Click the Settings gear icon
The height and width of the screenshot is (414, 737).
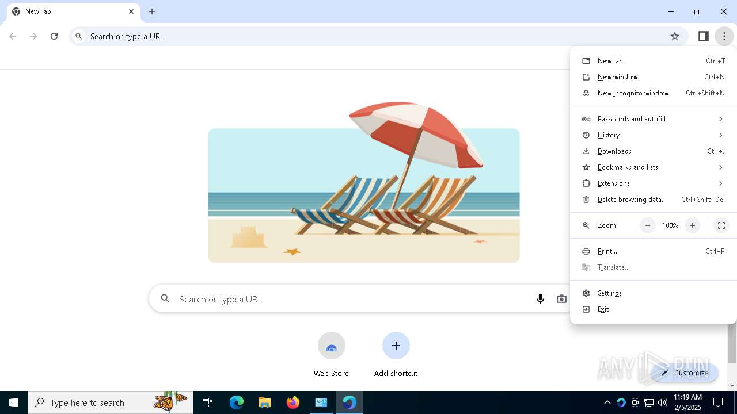[x=586, y=293]
